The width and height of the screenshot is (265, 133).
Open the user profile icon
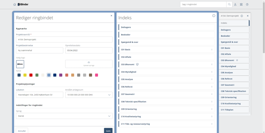tap(235, 4)
